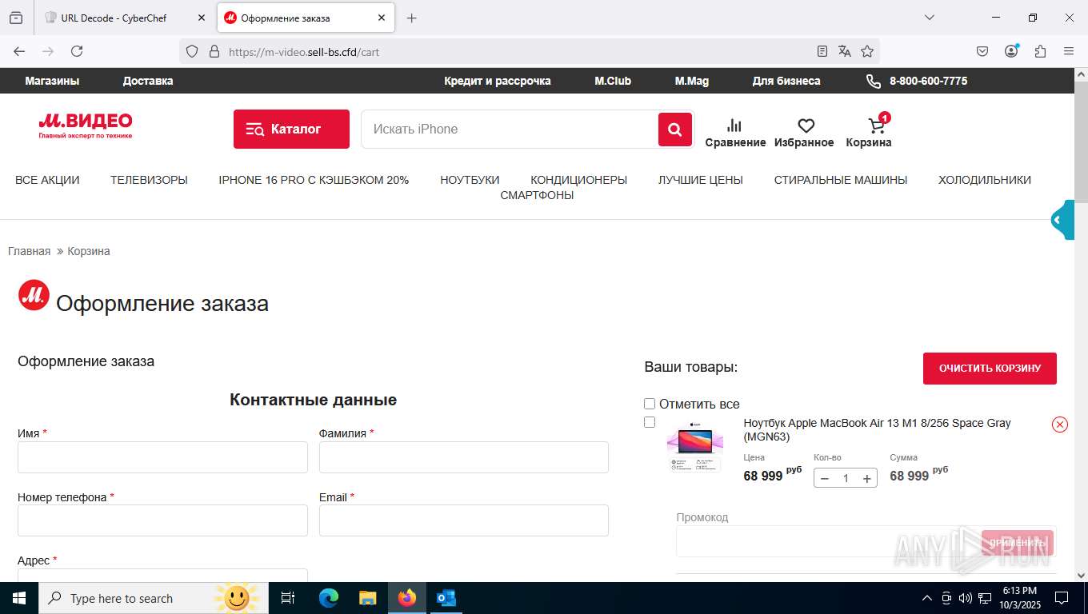The image size is (1088, 614).
Task: Select СТИРАЛЬНЫЕ МАШИНЫ menu item
Action: [x=841, y=180]
